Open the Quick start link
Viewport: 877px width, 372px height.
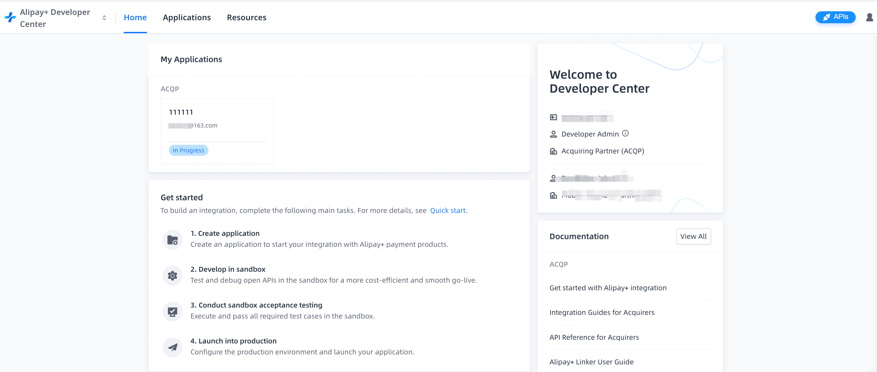click(x=448, y=211)
